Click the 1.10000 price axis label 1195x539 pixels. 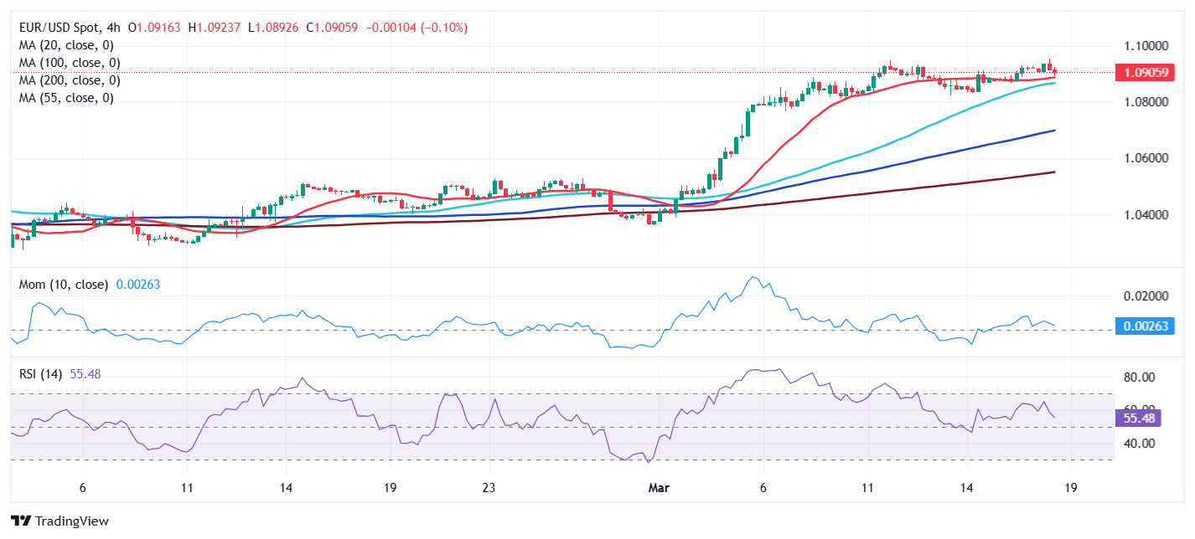tap(1145, 45)
